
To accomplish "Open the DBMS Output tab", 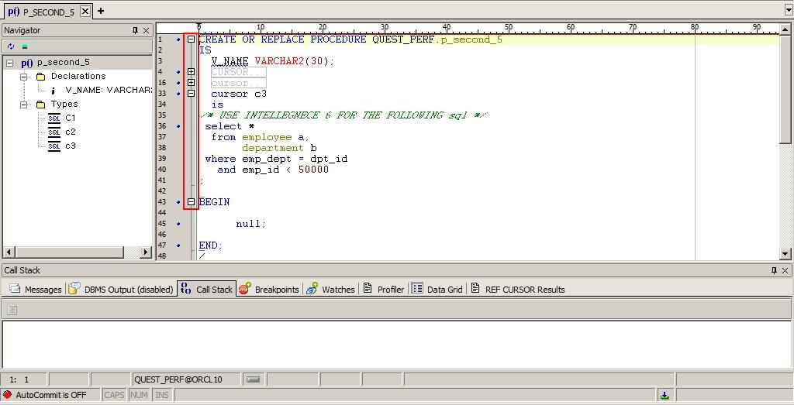I will (121, 290).
